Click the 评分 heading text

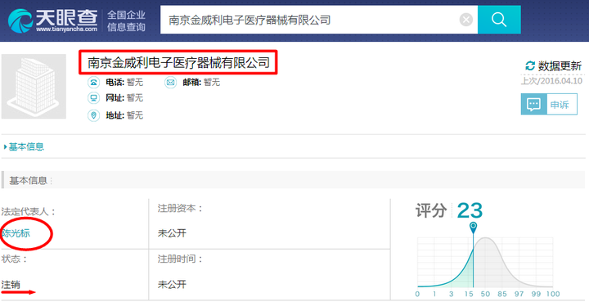432,210
